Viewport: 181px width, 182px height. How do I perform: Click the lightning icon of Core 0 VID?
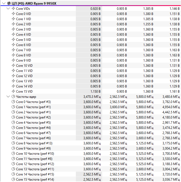pyautogui.click(x=13, y=14)
